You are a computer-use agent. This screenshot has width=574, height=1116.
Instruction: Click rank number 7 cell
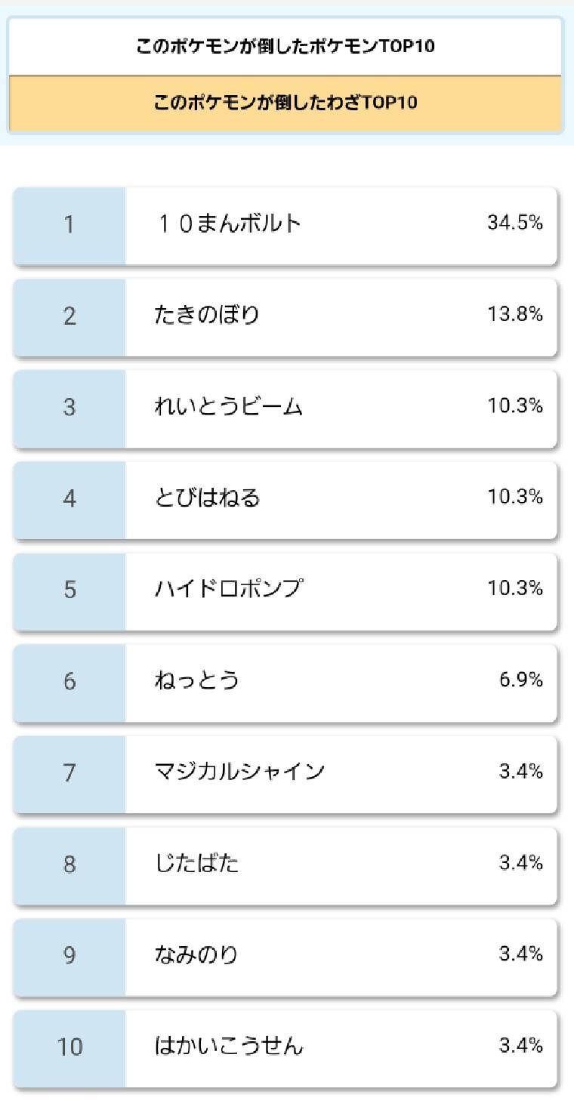(69, 774)
